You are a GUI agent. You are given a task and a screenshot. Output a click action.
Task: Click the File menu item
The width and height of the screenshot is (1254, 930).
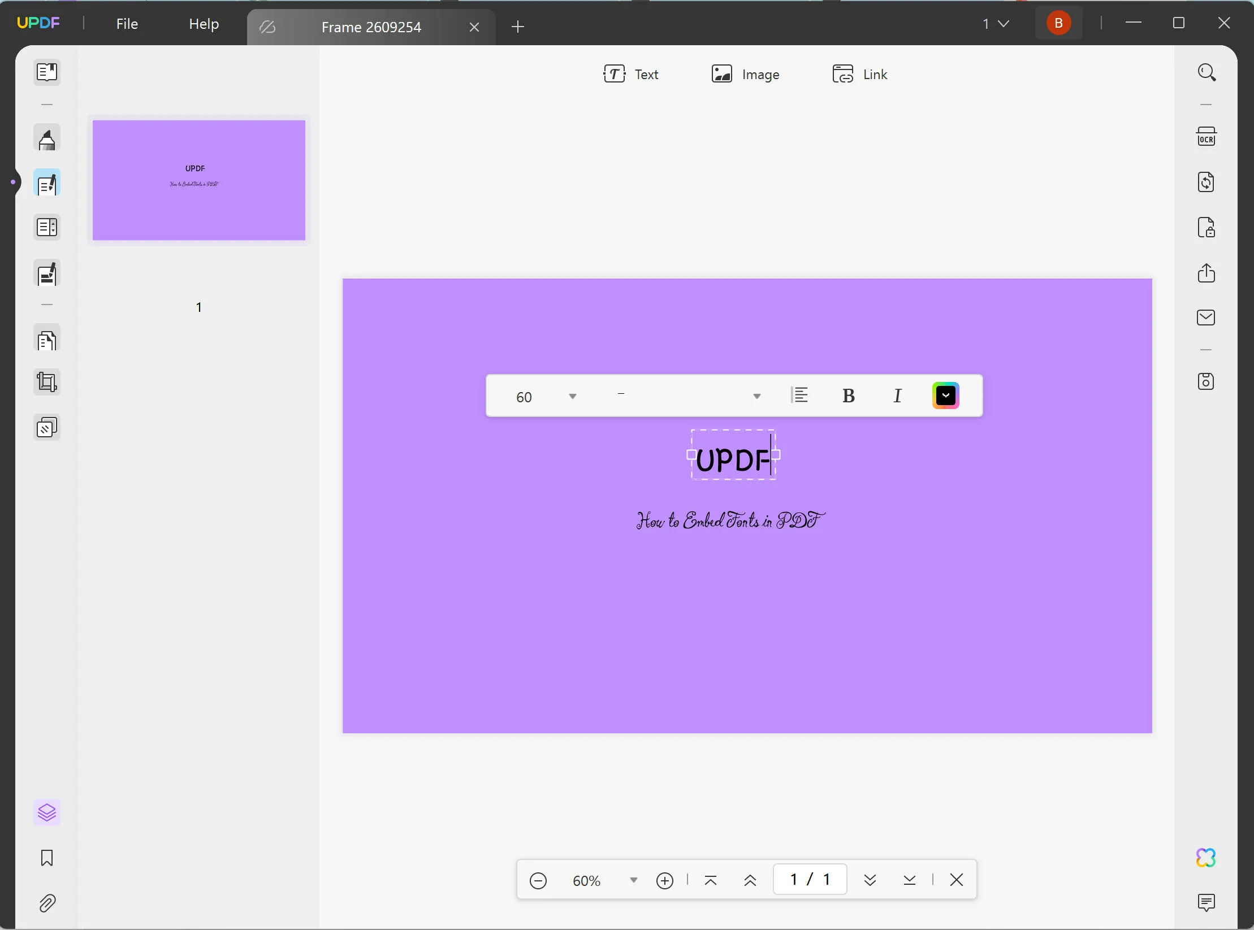pos(127,23)
